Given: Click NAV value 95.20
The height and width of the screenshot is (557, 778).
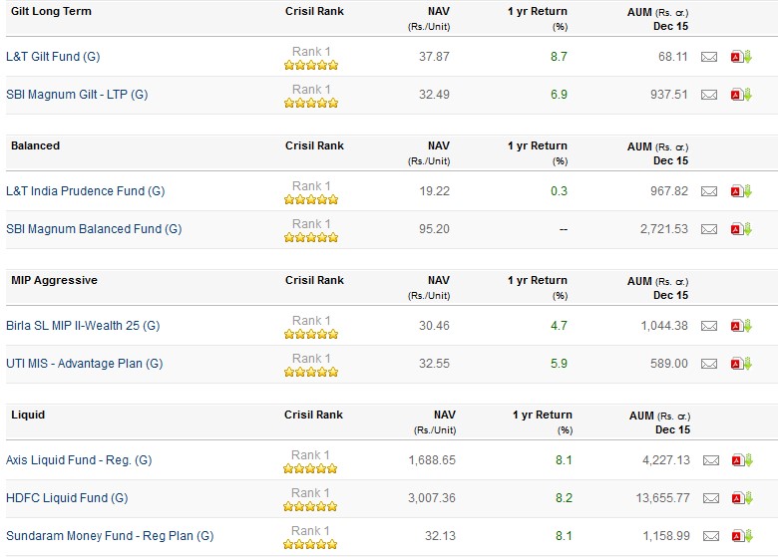Looking at the screenshot, I should pos(434,229).
